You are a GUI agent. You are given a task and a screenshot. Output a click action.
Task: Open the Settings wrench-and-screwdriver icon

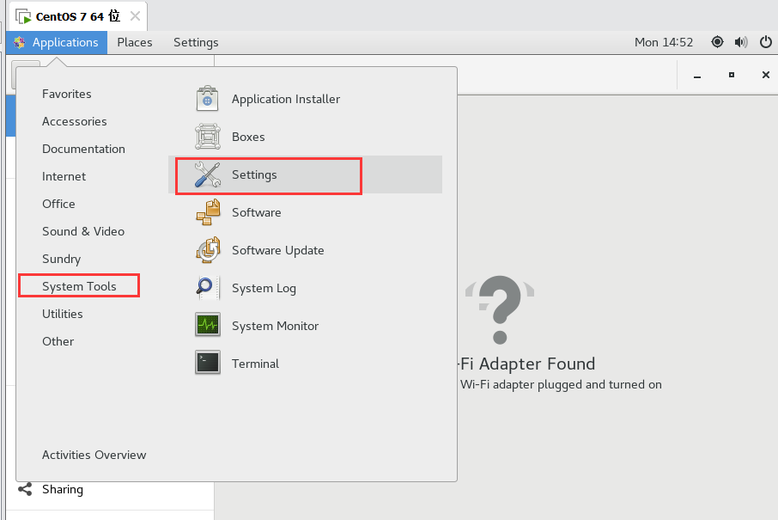click(x=208, y=174)
